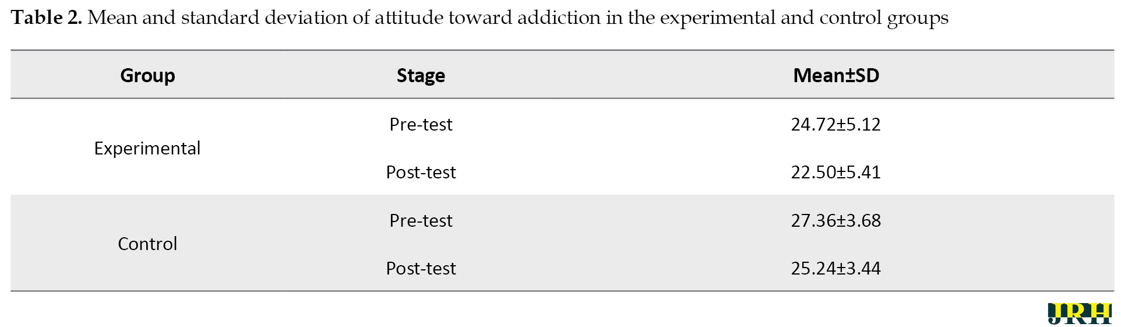Image resolution: width=1121 pixels, height=327 pixels.
Task: Click the value 22.50±5.41
Action: tap(836, 172)
